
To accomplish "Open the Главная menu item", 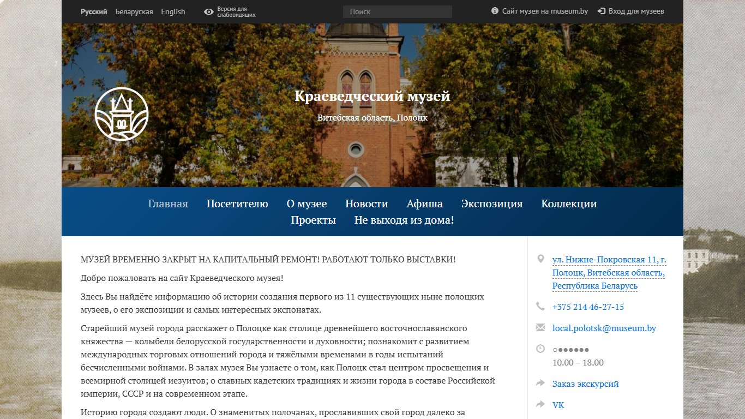I will click(168, 203).
